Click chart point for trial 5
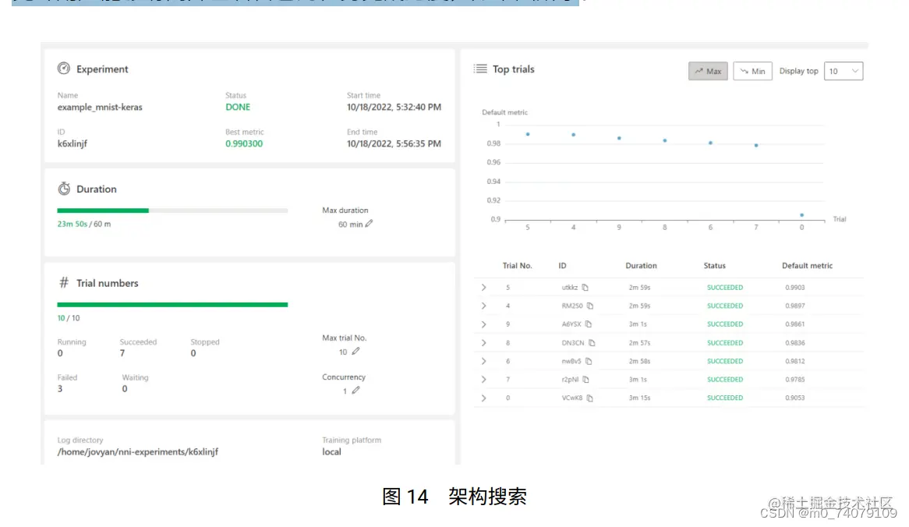909x527 pixels. pos(528,134)
